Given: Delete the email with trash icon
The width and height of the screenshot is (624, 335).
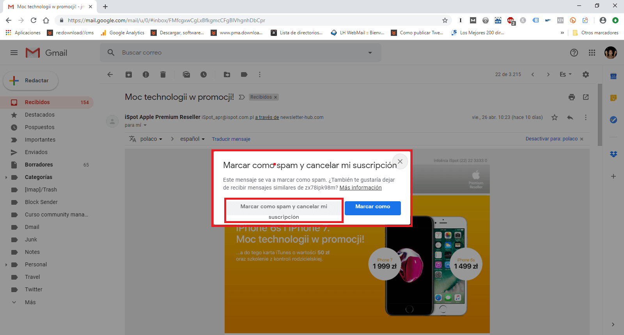Looking at the screenshot, I should pos(163,74).
